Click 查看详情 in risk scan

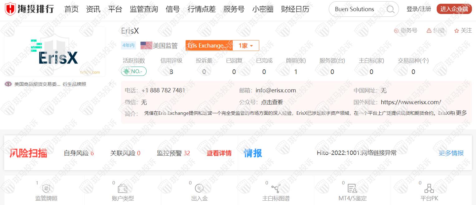click(219, 153)
